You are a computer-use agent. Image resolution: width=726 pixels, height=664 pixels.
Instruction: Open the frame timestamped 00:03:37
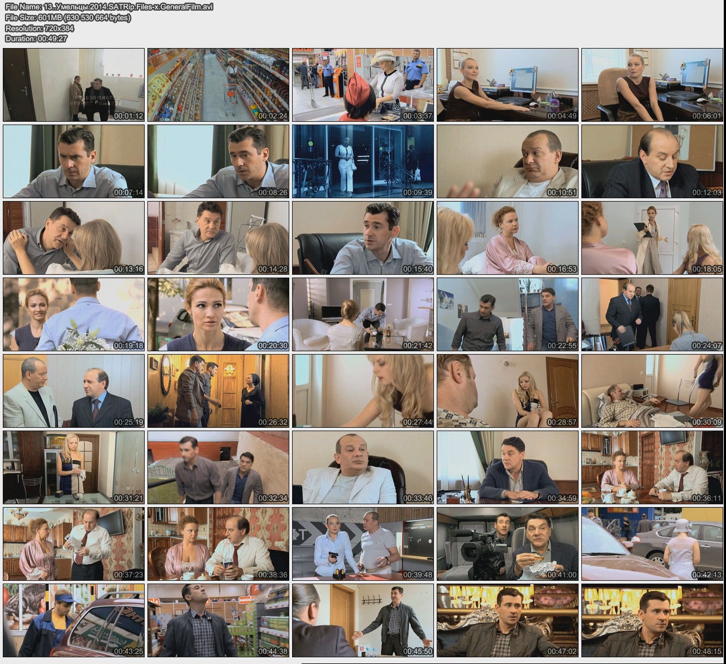363,85
